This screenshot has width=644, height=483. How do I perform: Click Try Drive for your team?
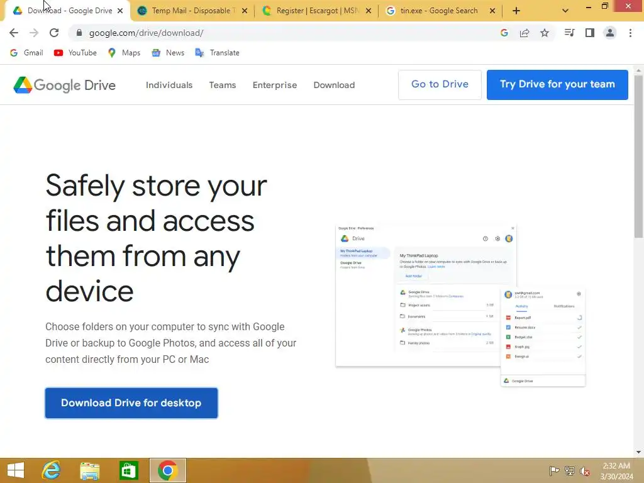click(557, 85)
